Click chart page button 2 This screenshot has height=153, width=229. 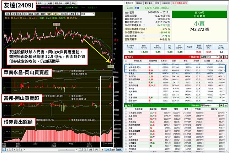[x=7, y=149]
